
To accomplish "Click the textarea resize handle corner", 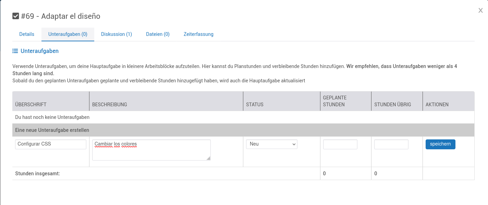I will (208, 158).
